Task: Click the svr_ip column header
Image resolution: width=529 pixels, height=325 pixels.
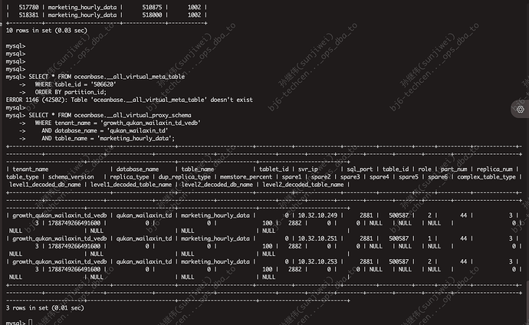Action: 307,169
